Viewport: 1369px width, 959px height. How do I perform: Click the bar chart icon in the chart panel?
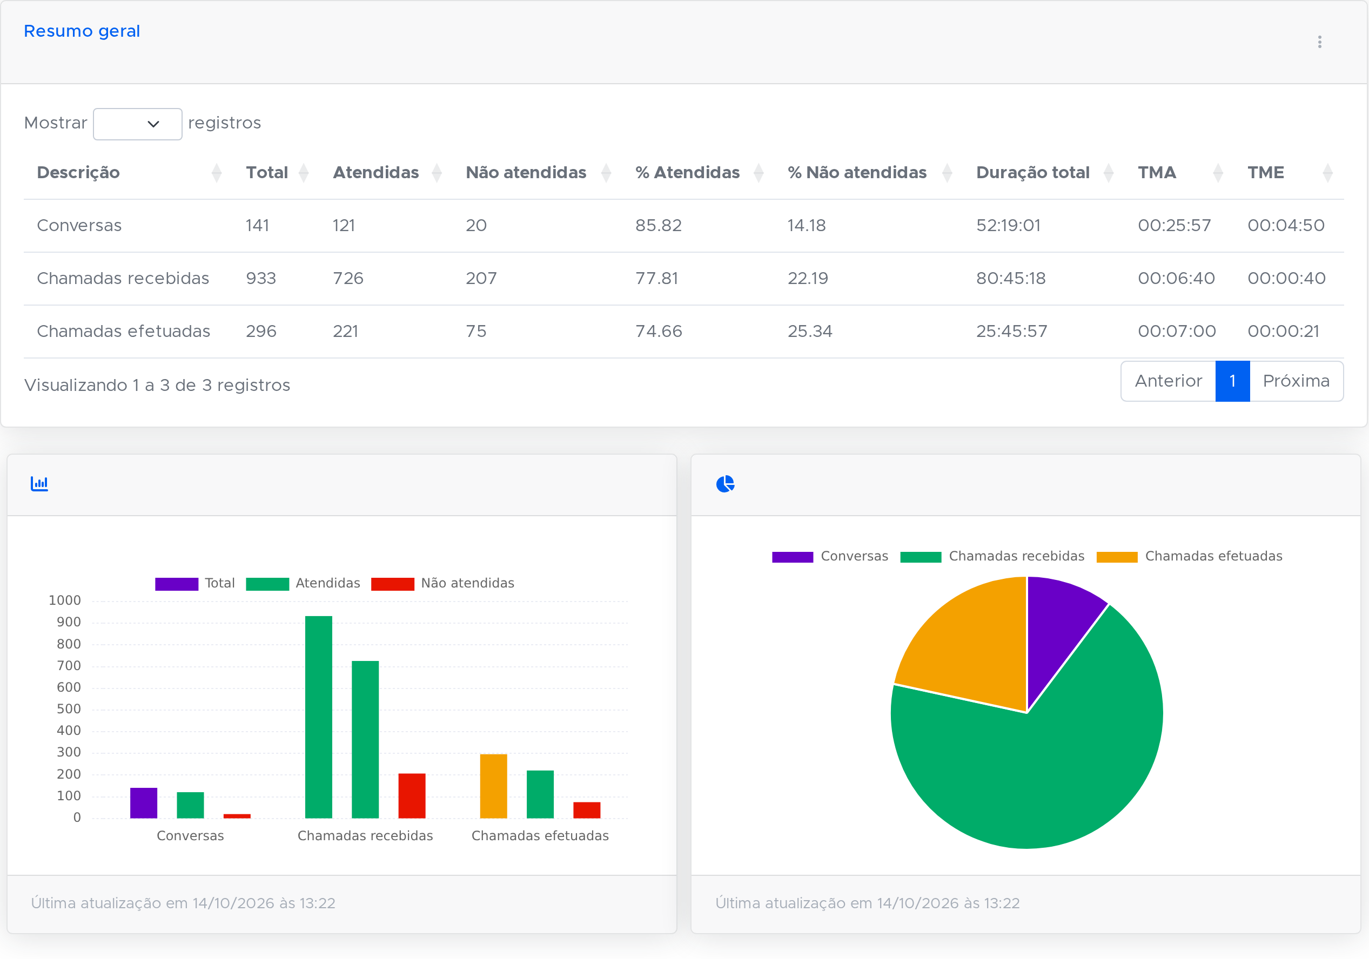coord(39,483)
